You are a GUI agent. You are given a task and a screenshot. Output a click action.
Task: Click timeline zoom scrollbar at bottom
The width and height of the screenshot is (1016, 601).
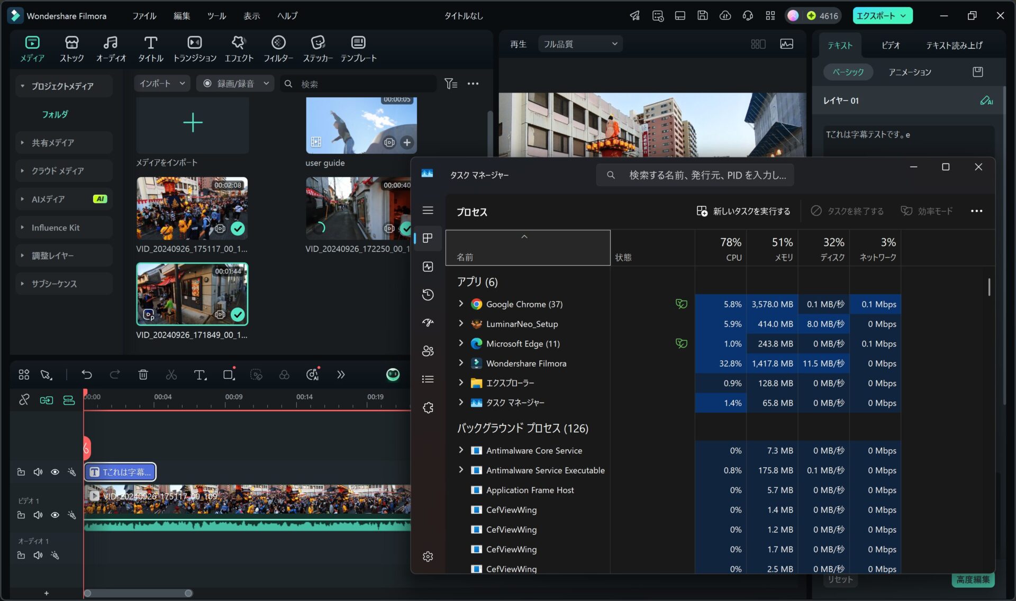pyautogui.click(x=138, y=593)
